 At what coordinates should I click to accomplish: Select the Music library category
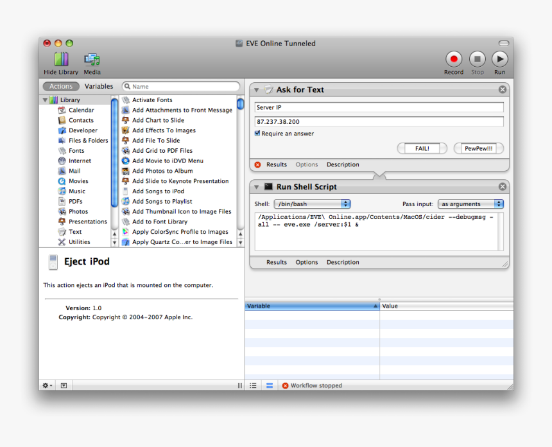pyautogui.click(x=77, y=191)
